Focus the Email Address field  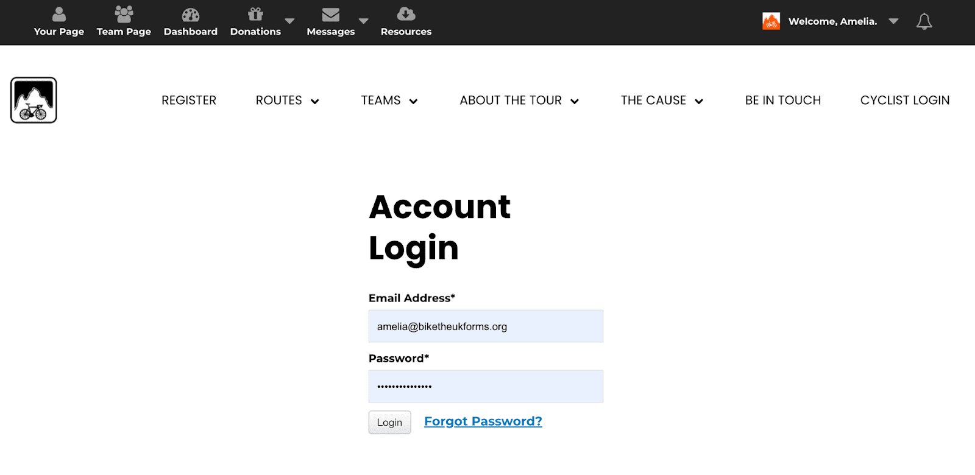[x=486, y=326]
